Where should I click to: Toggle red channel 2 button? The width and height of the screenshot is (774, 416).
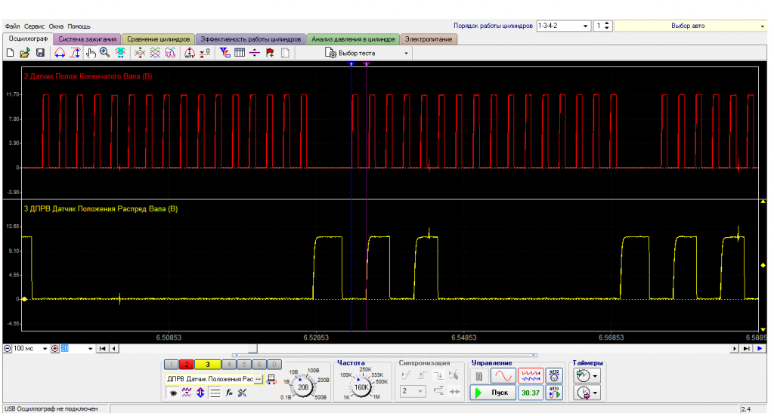pyautogui.click(x=187, y=365)
